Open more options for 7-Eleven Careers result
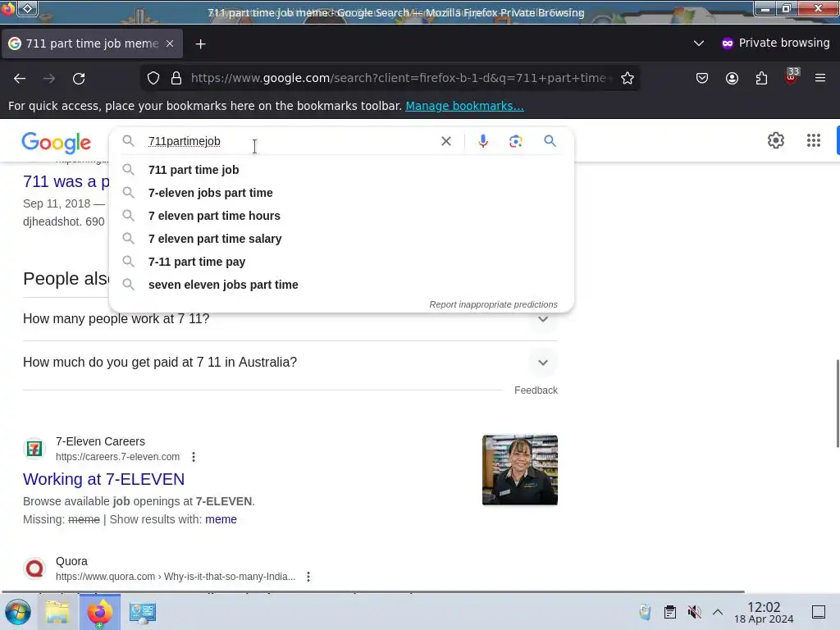 tap(194, 457)
